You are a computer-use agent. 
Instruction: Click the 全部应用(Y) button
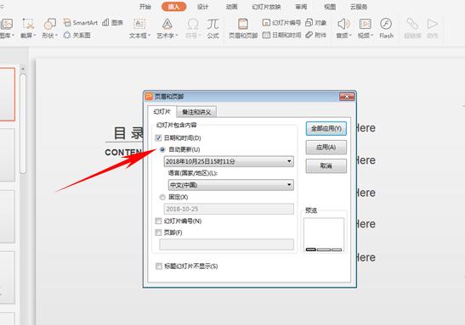326,129
